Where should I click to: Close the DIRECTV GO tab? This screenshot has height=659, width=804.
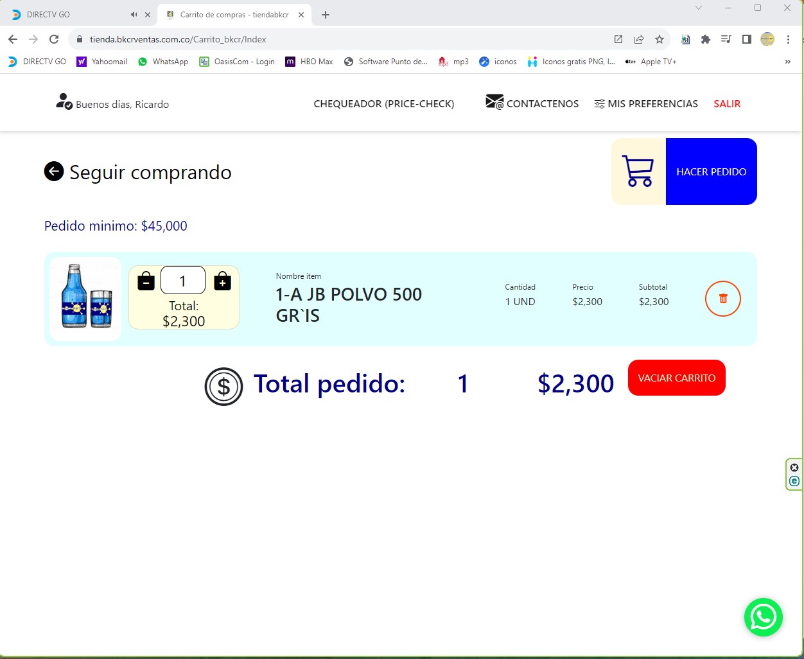tap(148, 15)
